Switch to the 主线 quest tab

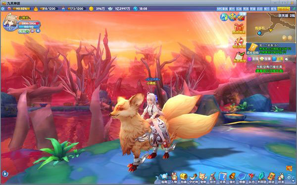click(x=253, y=59)
